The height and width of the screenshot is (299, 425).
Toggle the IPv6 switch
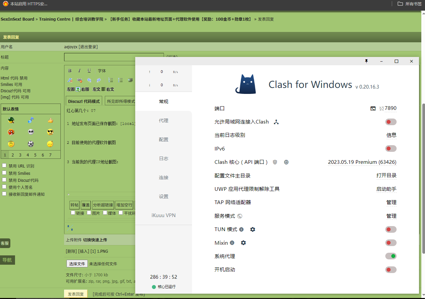coord(391,149)
